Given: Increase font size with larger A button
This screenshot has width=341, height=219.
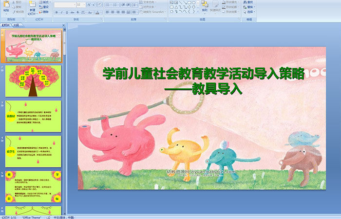Looking at the screenshot, I should pyautogui.click(x=89, y=4).
